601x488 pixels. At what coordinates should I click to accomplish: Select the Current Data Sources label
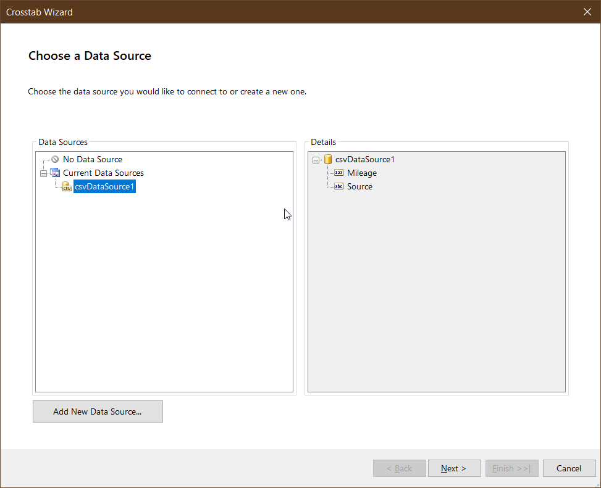[x=103, y=173]
